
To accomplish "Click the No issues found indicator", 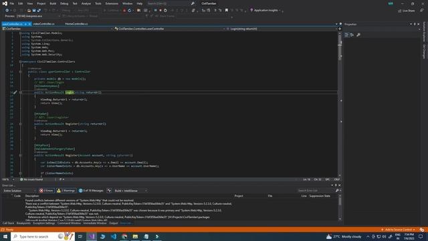I will (31, 179).
